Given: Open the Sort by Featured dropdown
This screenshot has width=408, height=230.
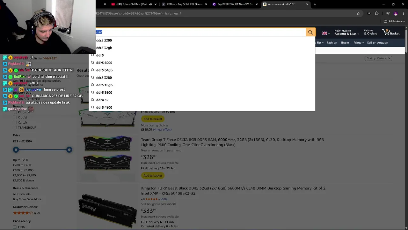Looking at the screenshot, I should point(378,58).
